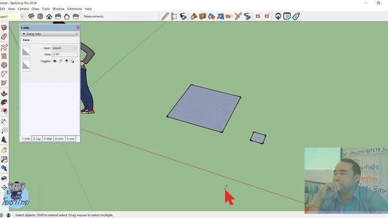
Task: Click the small square face in the model
Action: [x=258, y=138]
